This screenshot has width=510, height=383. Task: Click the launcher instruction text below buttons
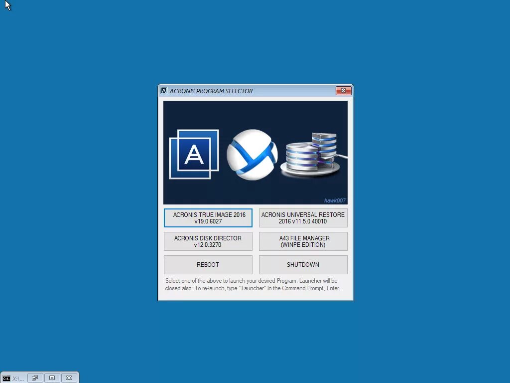[253, 284]
